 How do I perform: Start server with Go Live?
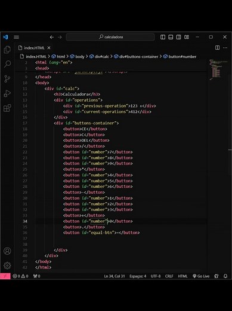pos(201,276)
